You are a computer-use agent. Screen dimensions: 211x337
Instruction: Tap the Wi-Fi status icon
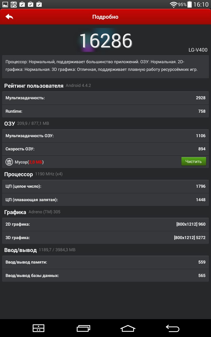click(x=174, y=4)
